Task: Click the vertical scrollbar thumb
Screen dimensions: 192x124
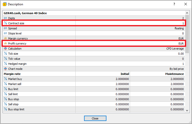Action: tap(187, 33)
